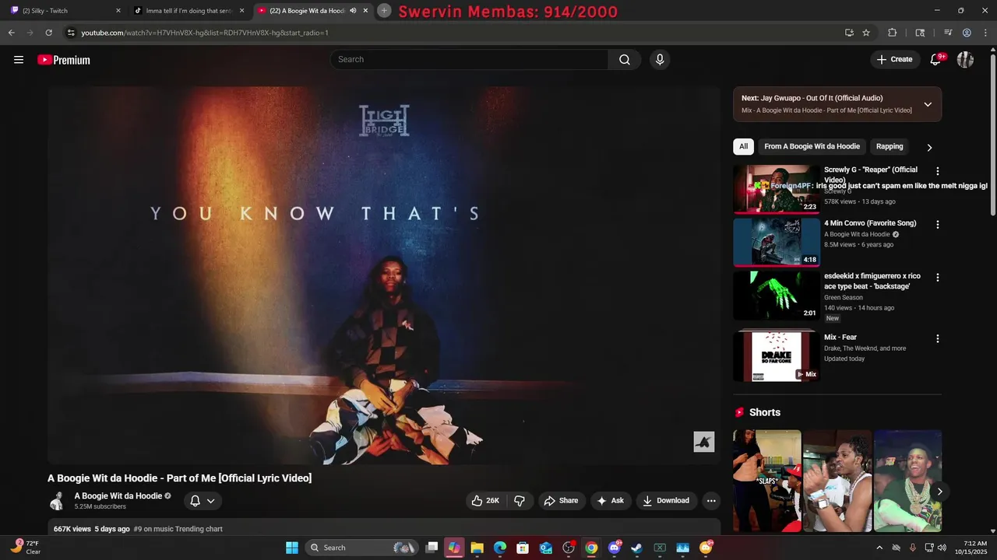Show more filter chips arrow
997x560 pixels.
tap(929, 147)
